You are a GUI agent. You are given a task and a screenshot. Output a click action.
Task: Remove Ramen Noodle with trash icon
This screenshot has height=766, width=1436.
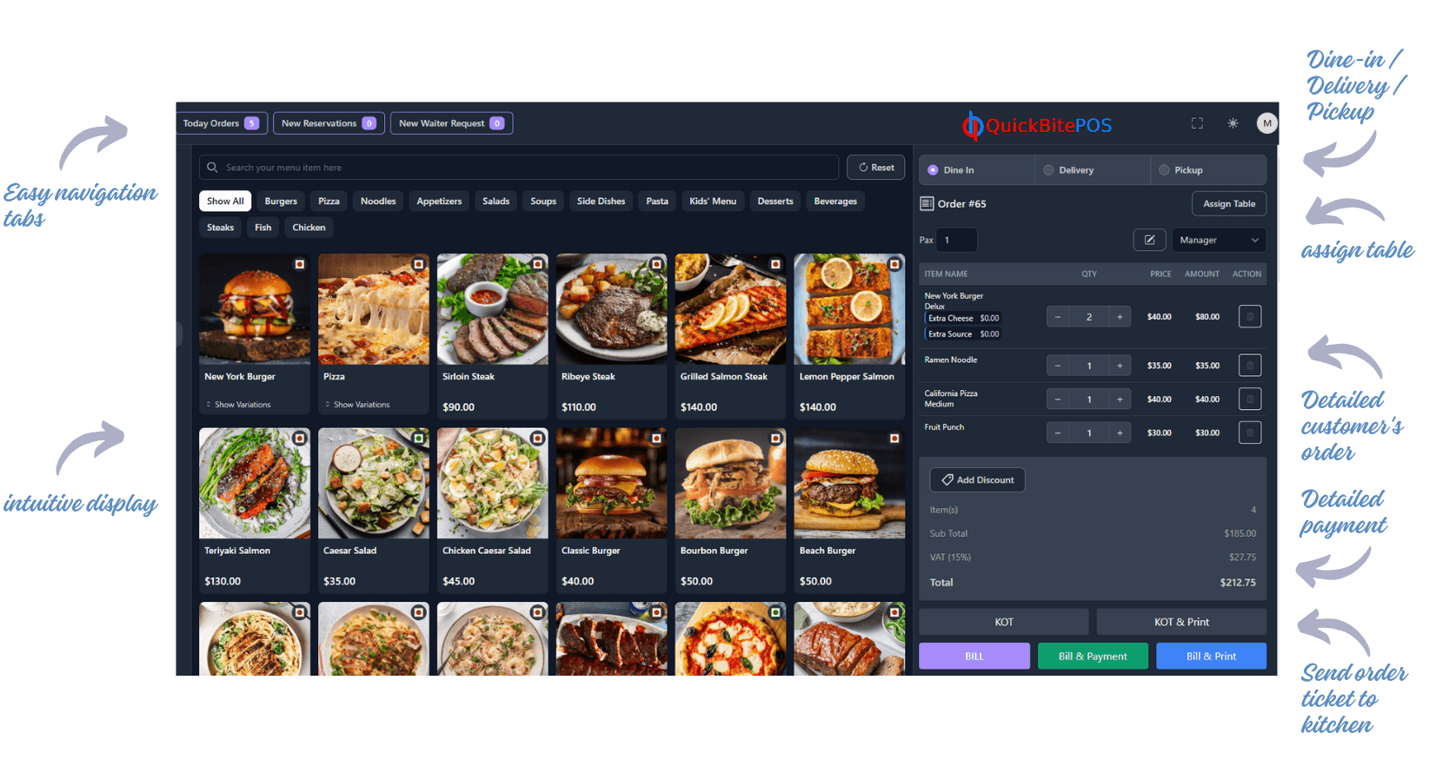[x=1249, y=366]
